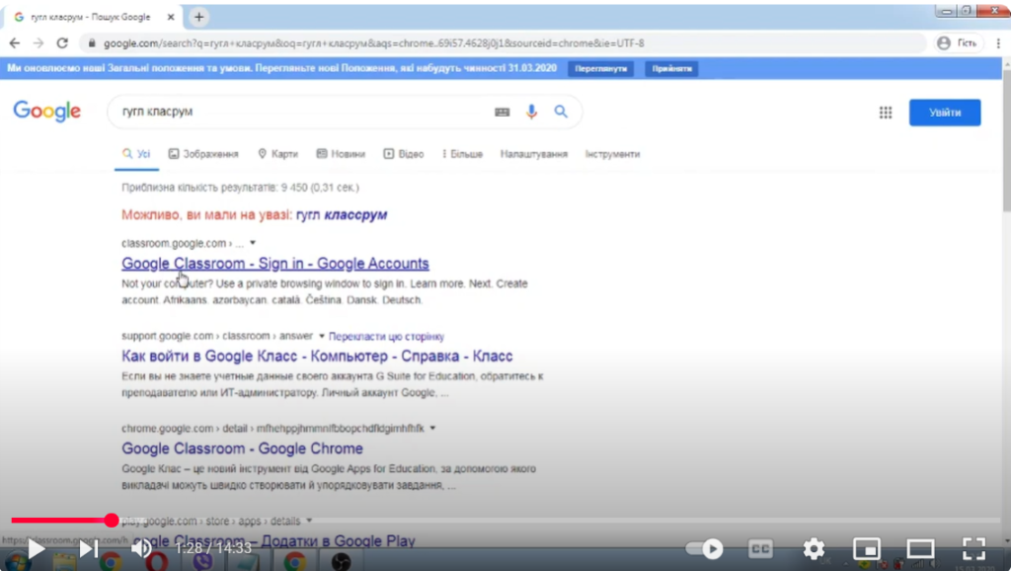Select the Усі results tab

136,154
